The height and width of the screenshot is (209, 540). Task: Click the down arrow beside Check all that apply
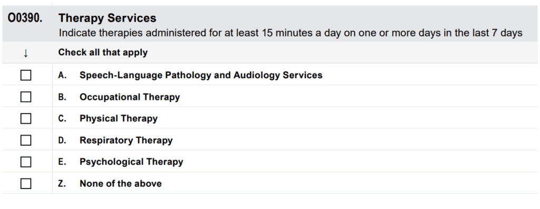(x=25, y=53)
